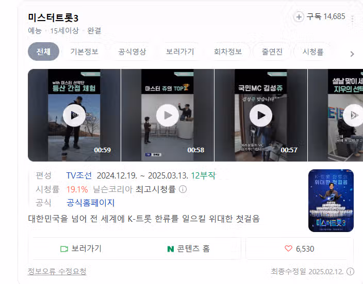Switch to the 기본정보 tab
This screenshot has height=284, width=363.
84,51
